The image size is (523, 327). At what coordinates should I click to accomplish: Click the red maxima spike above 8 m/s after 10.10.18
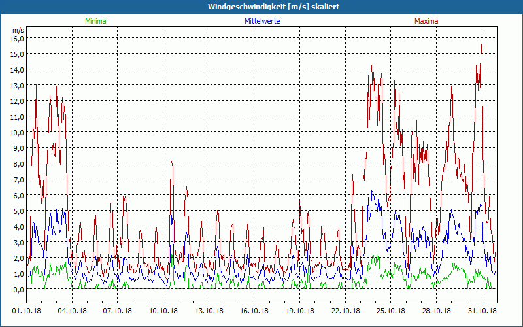tap(171, 161)
